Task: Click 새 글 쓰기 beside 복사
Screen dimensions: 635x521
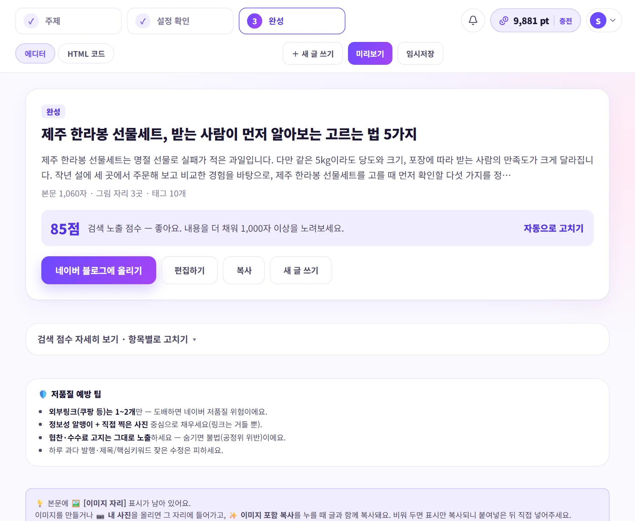Action: point(301,270)
